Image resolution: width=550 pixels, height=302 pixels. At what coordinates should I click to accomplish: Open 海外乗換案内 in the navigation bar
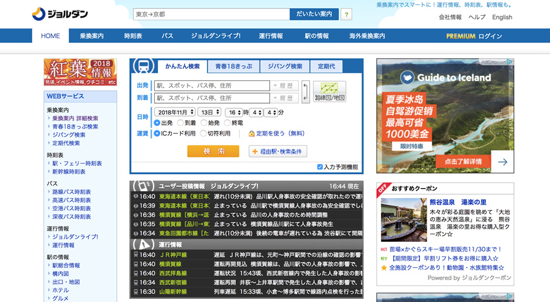coord(367,36)
